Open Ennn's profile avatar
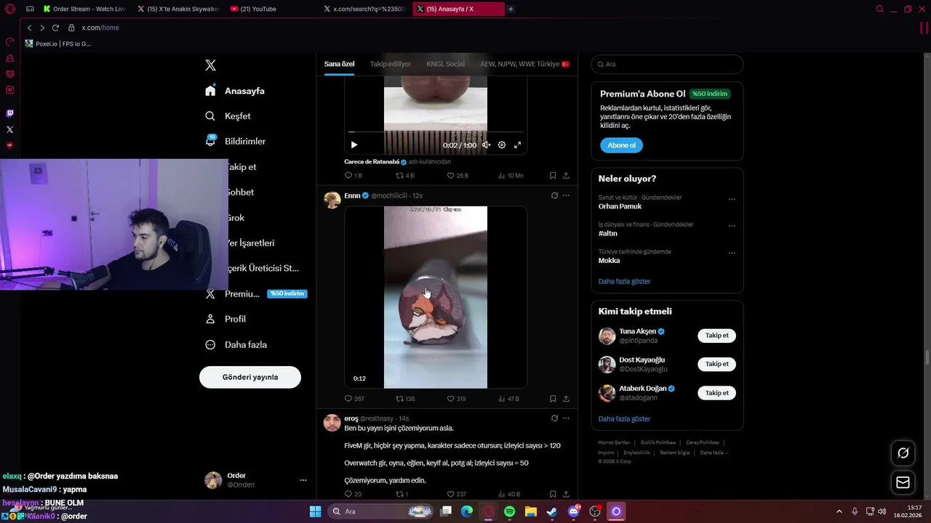This screenshot has width=931, height=523. (x=332, y=200)
